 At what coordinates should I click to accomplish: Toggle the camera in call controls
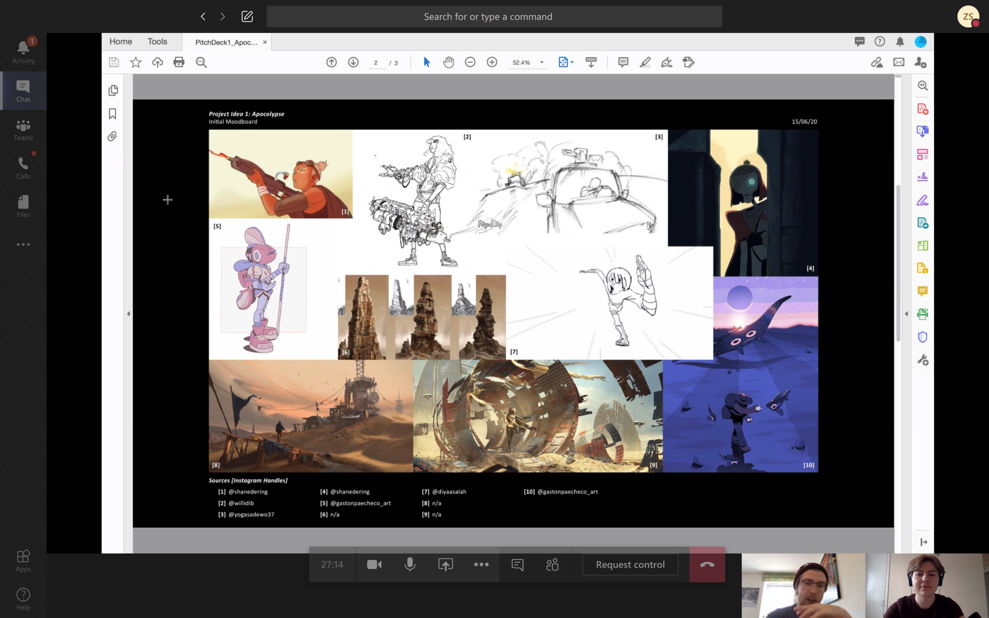374,565
